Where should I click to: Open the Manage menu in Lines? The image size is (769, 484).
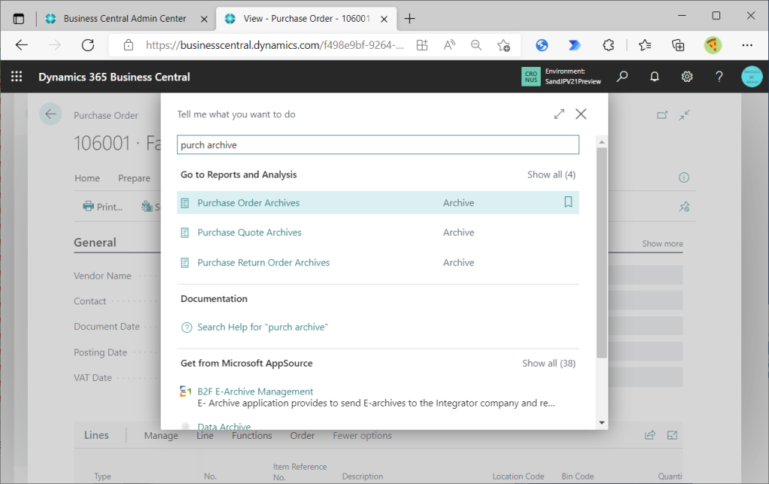pyautogui.click(x=161, y=435)
